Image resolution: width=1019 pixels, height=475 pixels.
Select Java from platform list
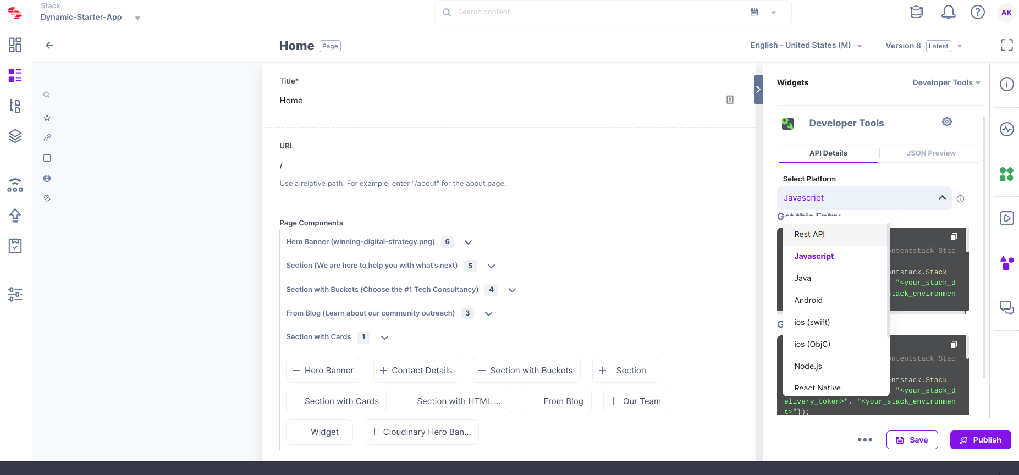click(835, 278)
